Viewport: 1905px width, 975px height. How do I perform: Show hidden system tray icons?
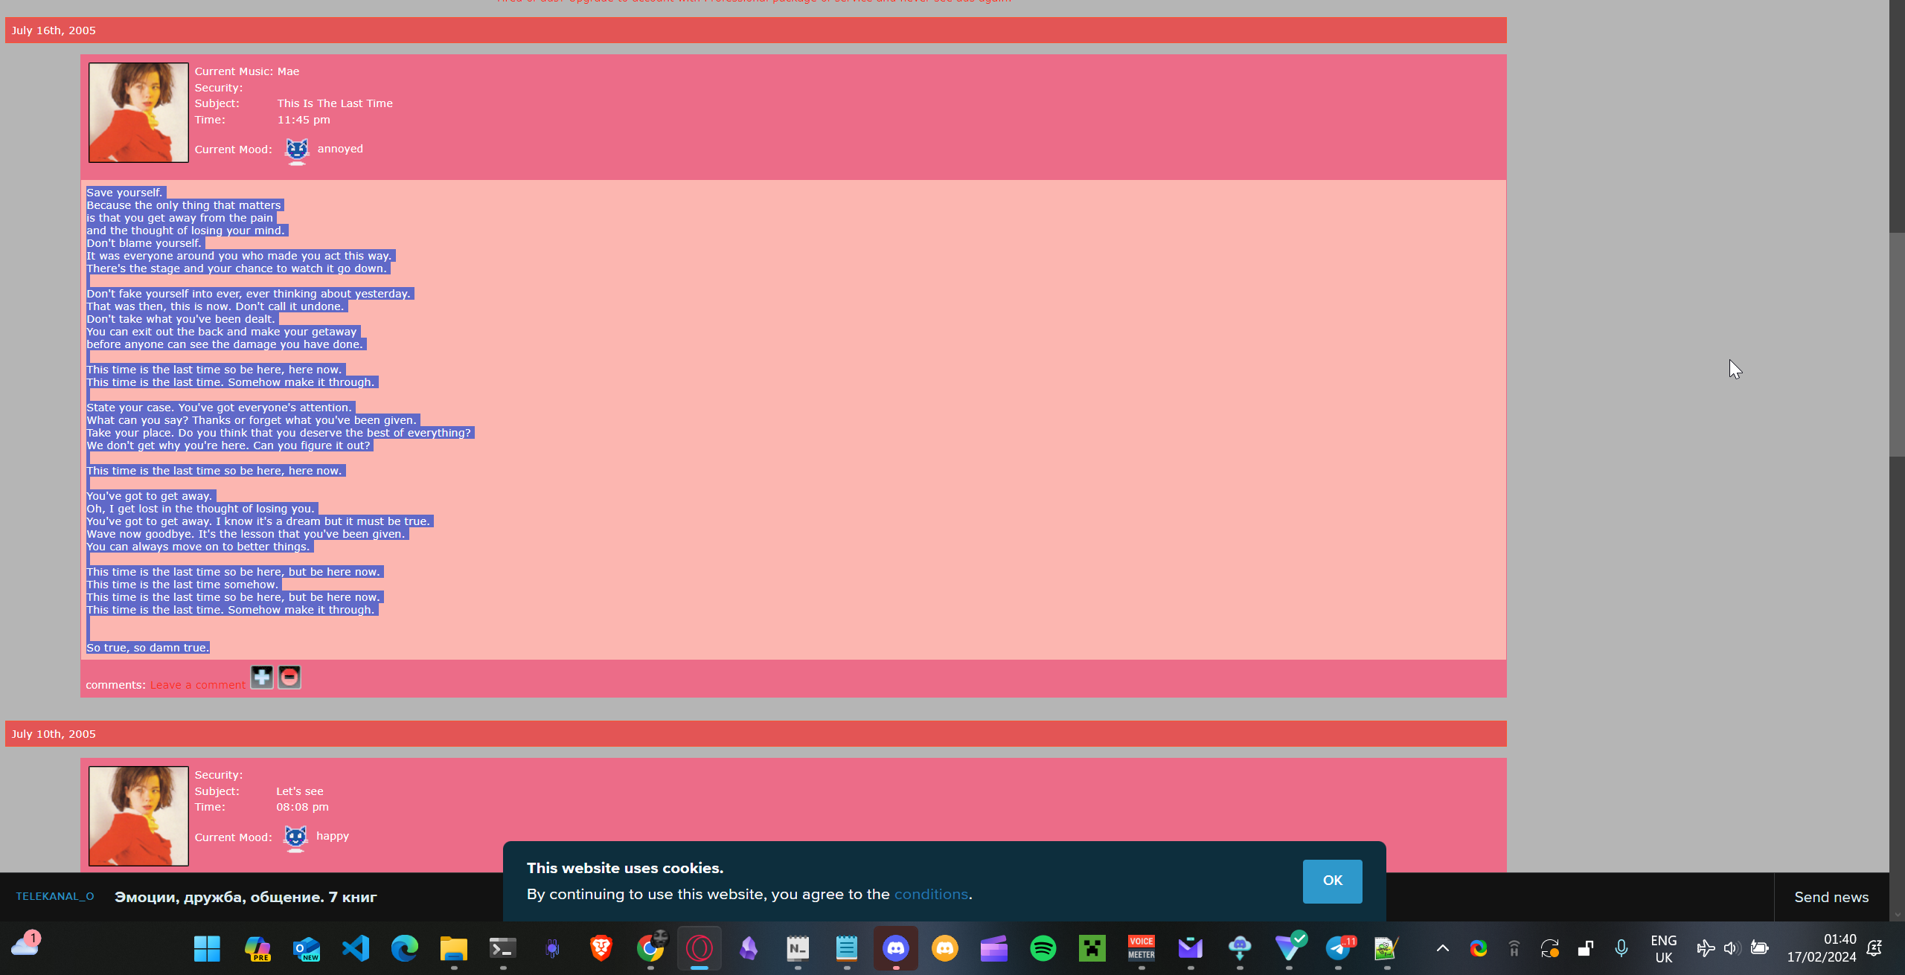click(x=1443, y=948)
